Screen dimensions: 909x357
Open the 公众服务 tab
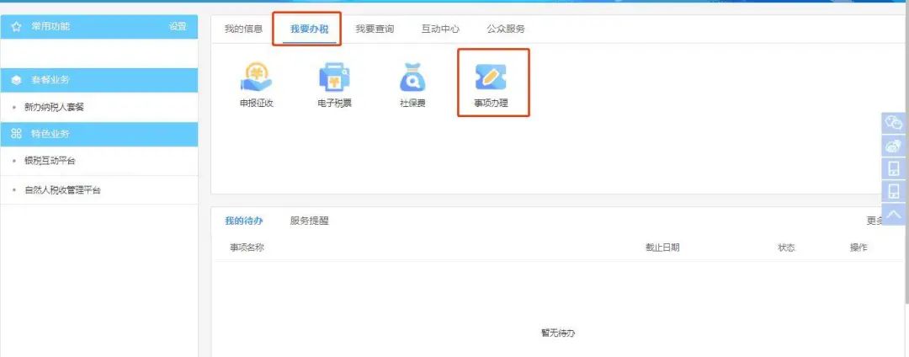pyautogui.click(x=506, y=29)
